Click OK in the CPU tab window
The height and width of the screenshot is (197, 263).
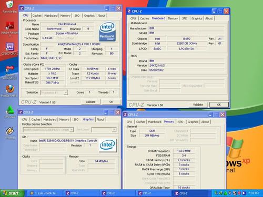tap(111, 102)
